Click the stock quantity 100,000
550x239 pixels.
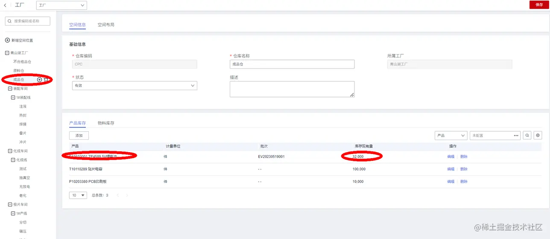tap(359, 169)
